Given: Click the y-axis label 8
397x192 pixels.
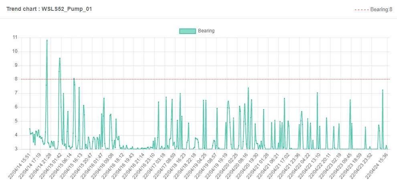Looking at the screenshot, I should click(16, 79).
